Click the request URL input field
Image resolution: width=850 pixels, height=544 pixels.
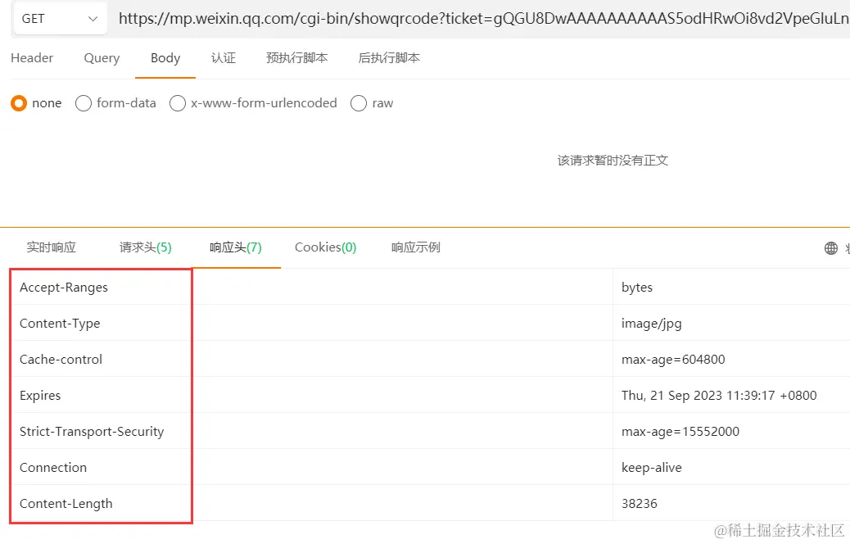click(x=483, y=19)
